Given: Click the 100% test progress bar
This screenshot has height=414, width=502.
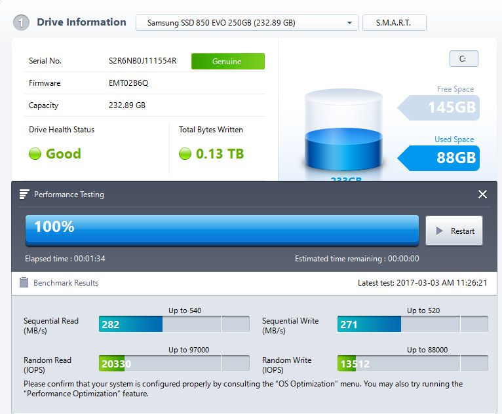Looking at the screenshot, I should click(222, 231).
